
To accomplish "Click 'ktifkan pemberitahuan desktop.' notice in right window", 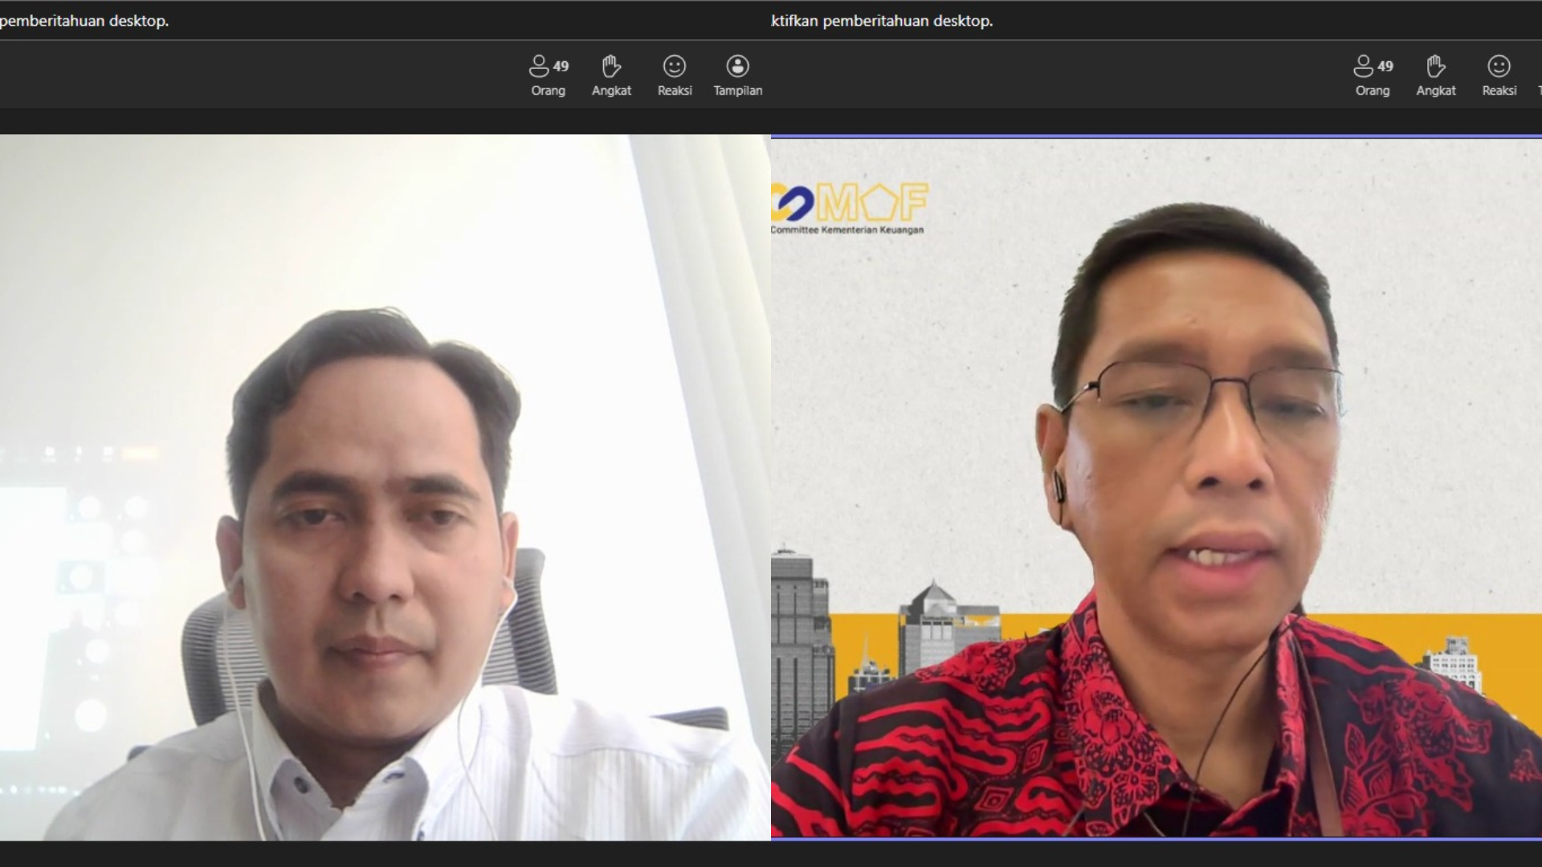I will tap(882, 21).
